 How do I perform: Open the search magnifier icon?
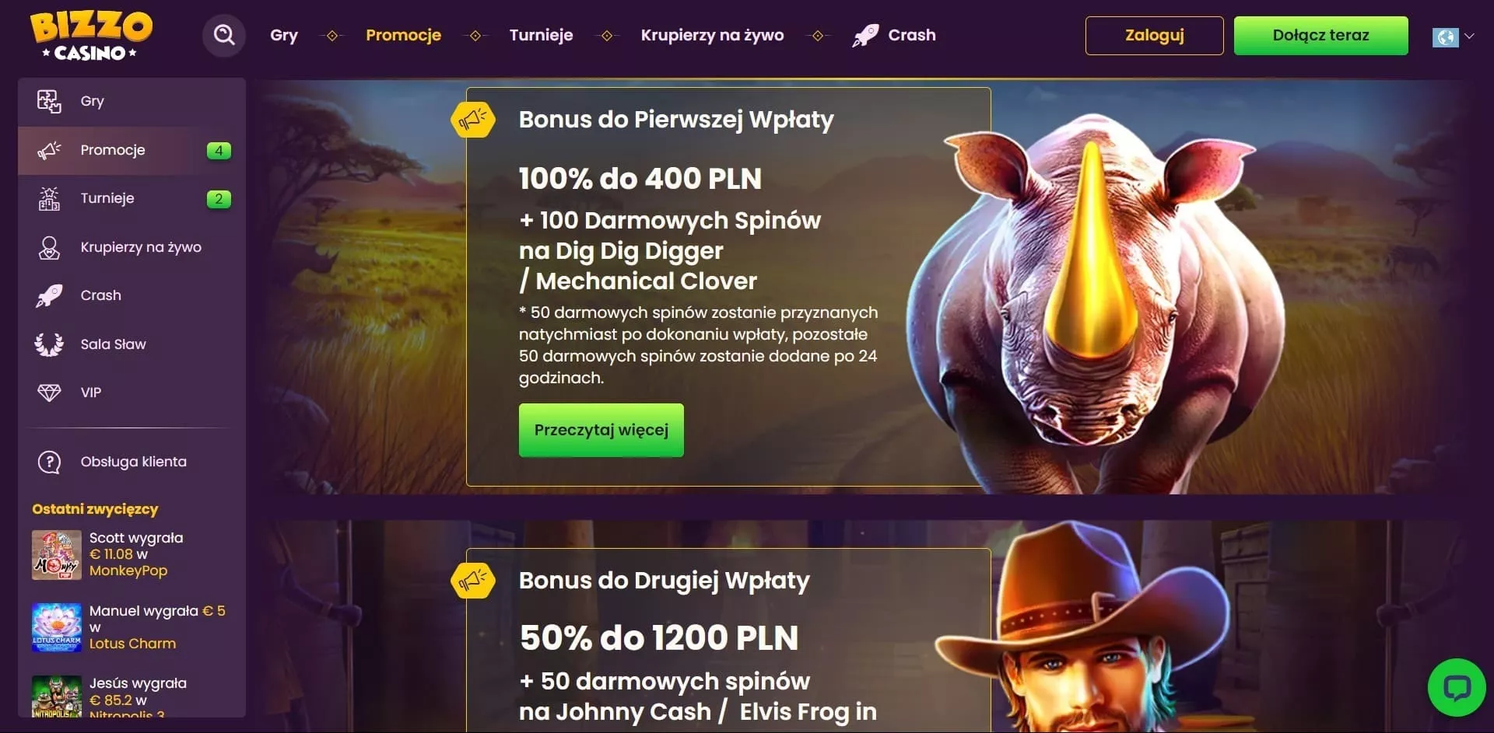[x=224, y=35]
